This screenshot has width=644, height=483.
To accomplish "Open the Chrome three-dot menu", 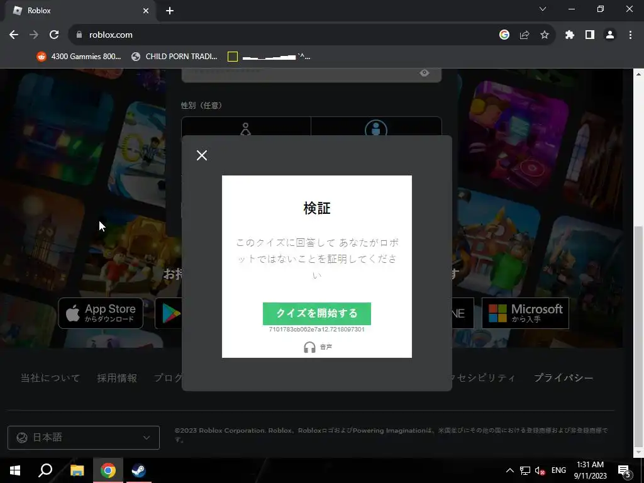I will coord(630,35).
